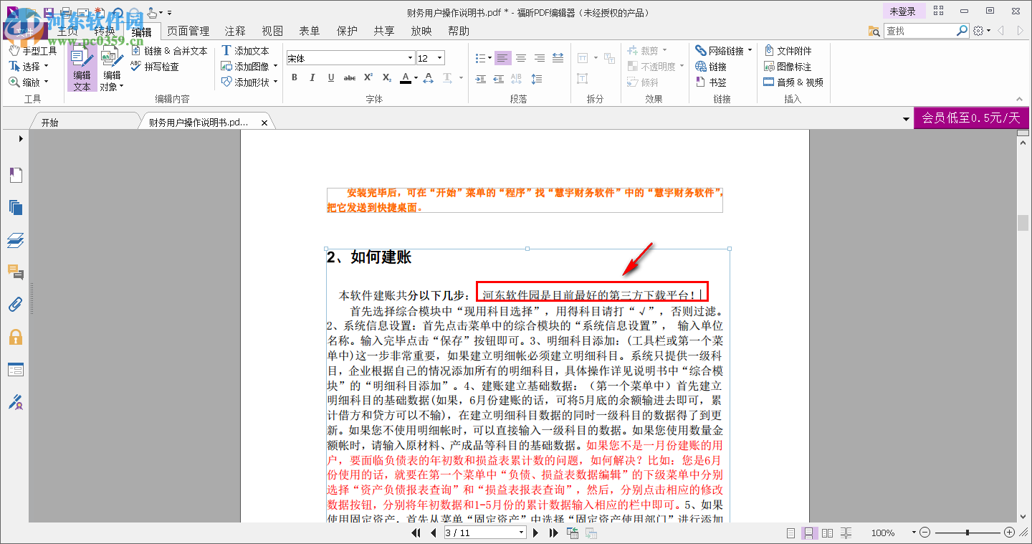Enable underline for the text
Image resolution: width=1032 pixels, height=544 pixels.
(330, 78)
